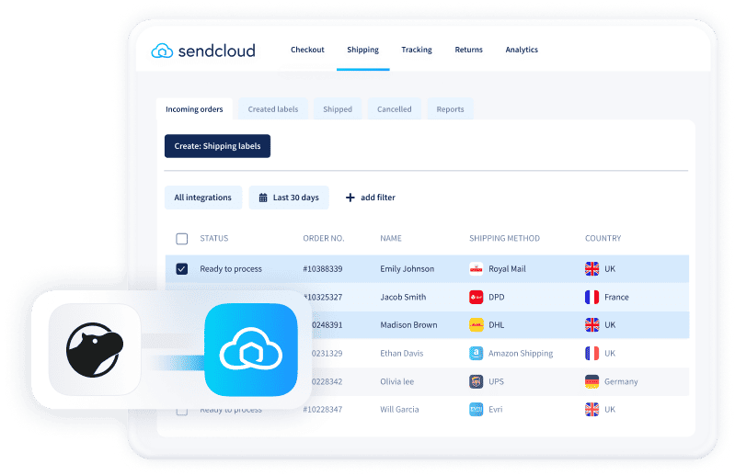The width and height of the screenshot is (735, 475).
Task: Click the name Ethan Davis
Action: 401,354
